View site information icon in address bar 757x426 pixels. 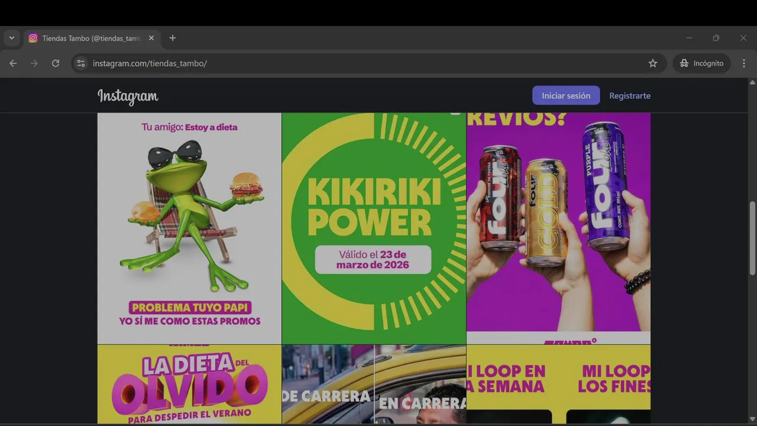pos(81,63)
